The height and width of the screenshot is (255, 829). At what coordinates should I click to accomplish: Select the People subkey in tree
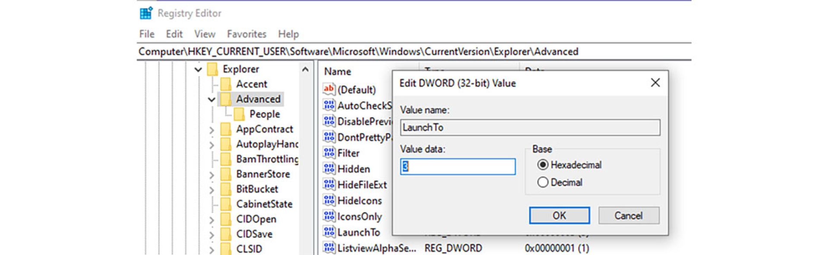[264, 114]
